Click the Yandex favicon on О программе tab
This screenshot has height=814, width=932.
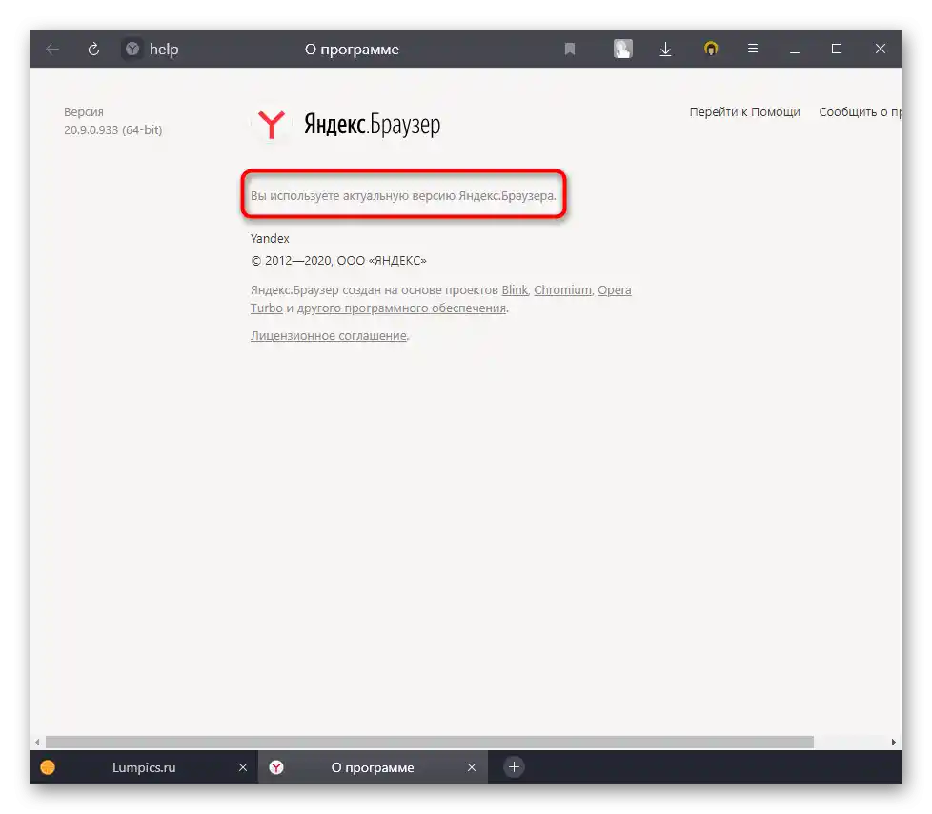[x=276, y=767]
